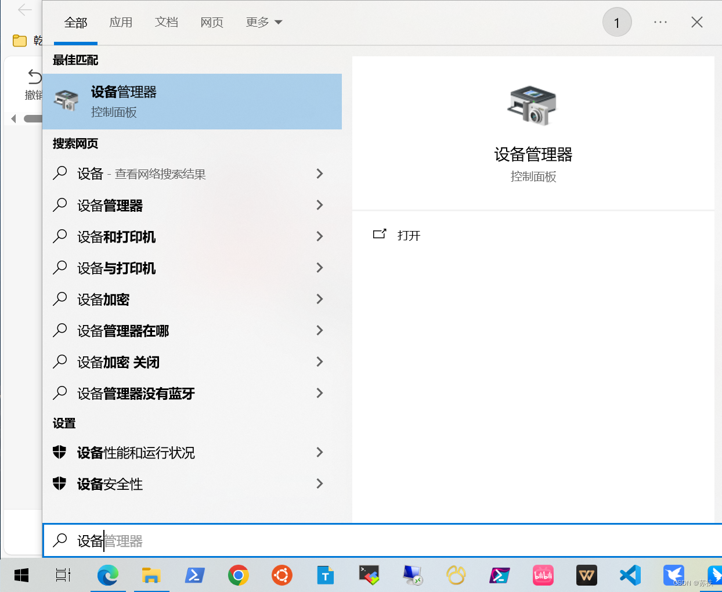Image resolution: width=722 pixels, height=592 pixels.
Task: Launch Windows PowerShell from the taskbar
Action: coord(195,575)
